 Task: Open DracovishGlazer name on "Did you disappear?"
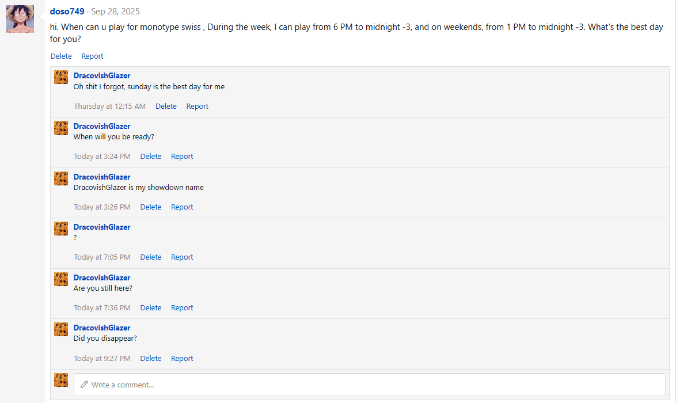[x=102, y=328]
